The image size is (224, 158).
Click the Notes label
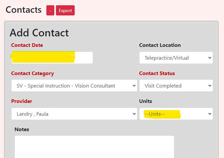click(x=22, y=129)
